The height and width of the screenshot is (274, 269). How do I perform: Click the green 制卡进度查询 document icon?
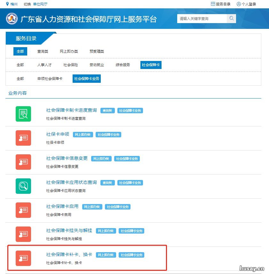(23, 114)
